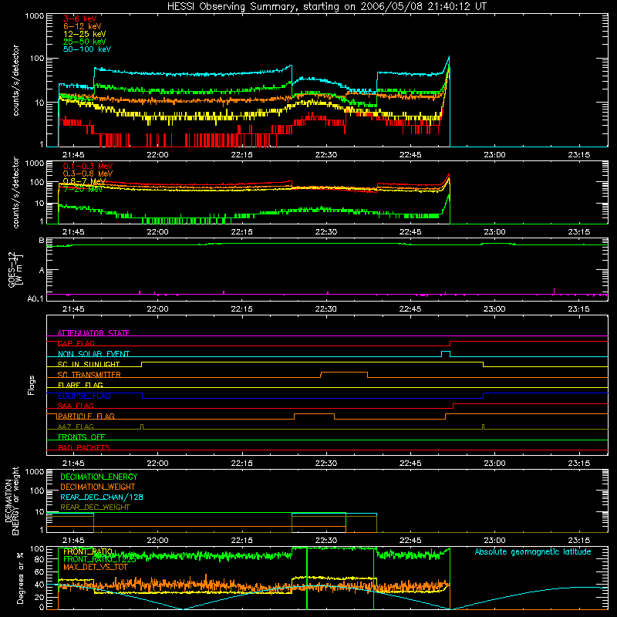The height and width of the screenshot is (617, 617).
Task: Click the REAR_DEC_WEIGHT legend label
Action: coord(95,507)
